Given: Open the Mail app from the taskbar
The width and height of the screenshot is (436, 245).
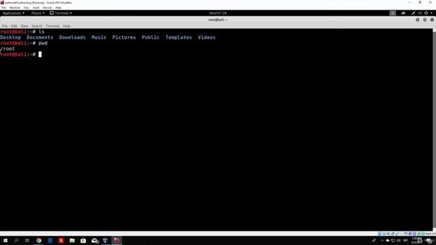Looking at the screenshot, I should pos(95,240).
